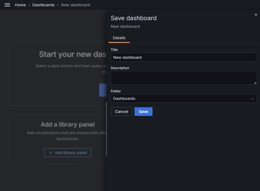Viewport: 260px width, 191px height.
Task: Grab the Description resize handle
Action: [x=255, y=83]
